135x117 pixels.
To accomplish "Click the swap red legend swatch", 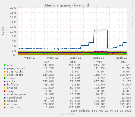I will pos(5,91).
